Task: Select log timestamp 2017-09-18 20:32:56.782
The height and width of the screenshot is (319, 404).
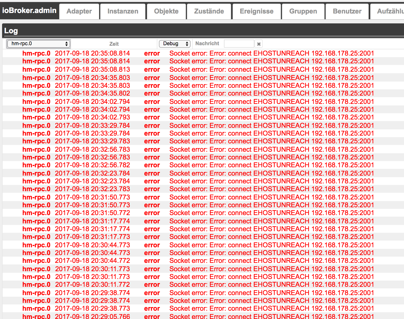Action: point(92,165)
